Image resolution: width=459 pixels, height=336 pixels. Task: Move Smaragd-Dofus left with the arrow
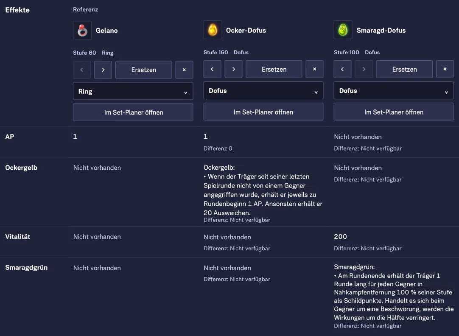(x=342, y=69)
